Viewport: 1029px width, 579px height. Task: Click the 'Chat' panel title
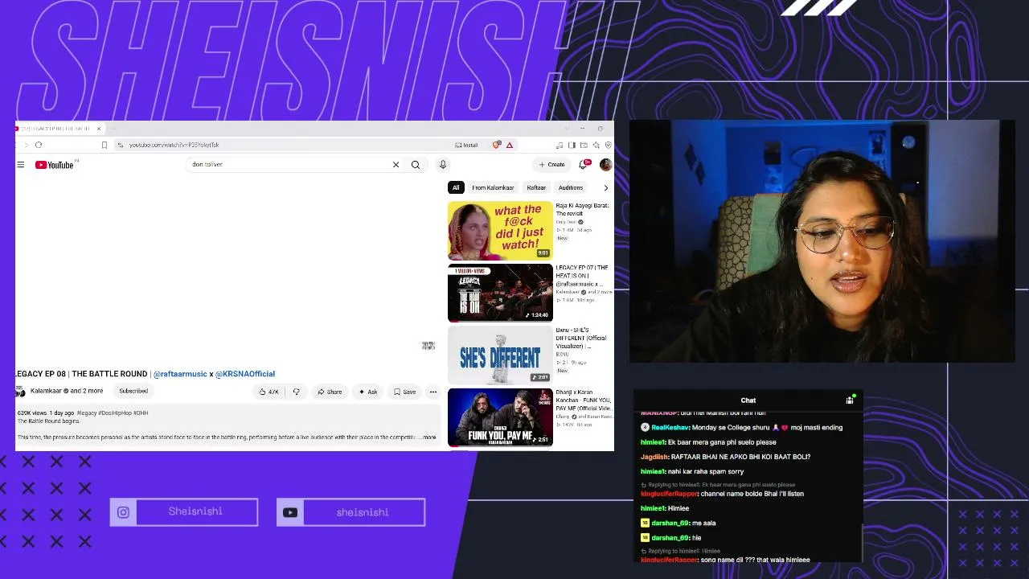(x=748, y=400)
